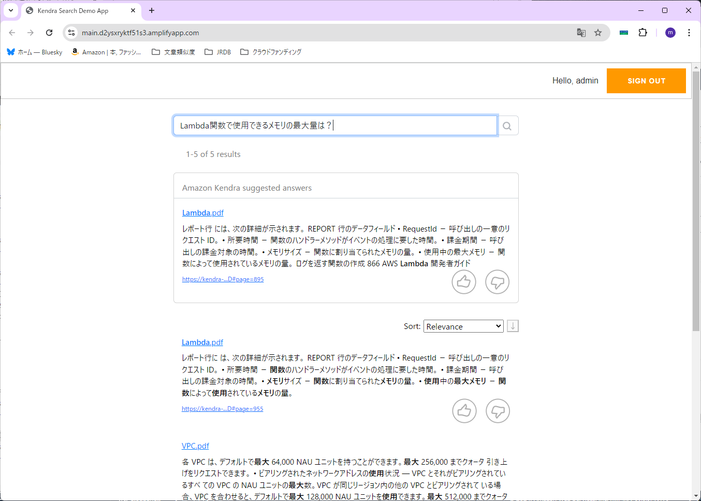
Task: Open the VPC.pdf result link
Action: click(x=195, y=446)
